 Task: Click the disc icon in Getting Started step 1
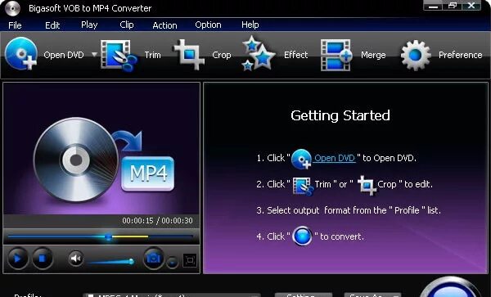(x=301, y=159)
